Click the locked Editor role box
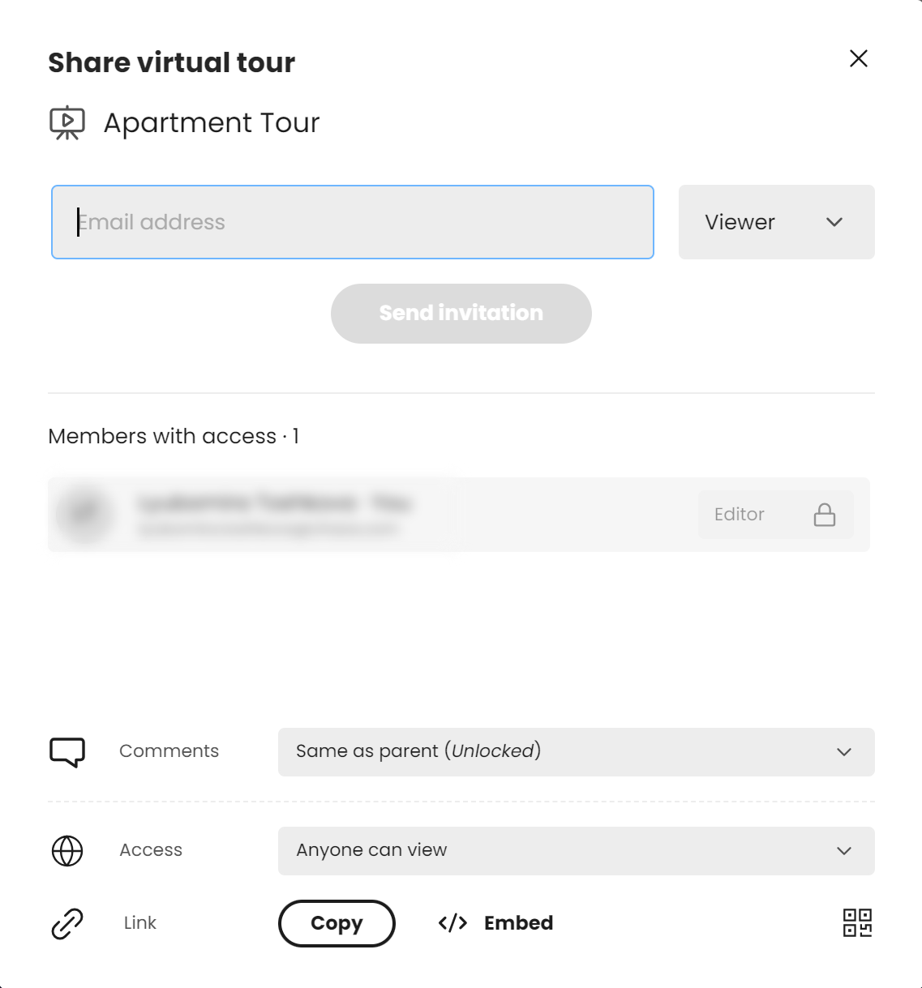This screenshot has width=922, height=988. click(x=776, y=515)
